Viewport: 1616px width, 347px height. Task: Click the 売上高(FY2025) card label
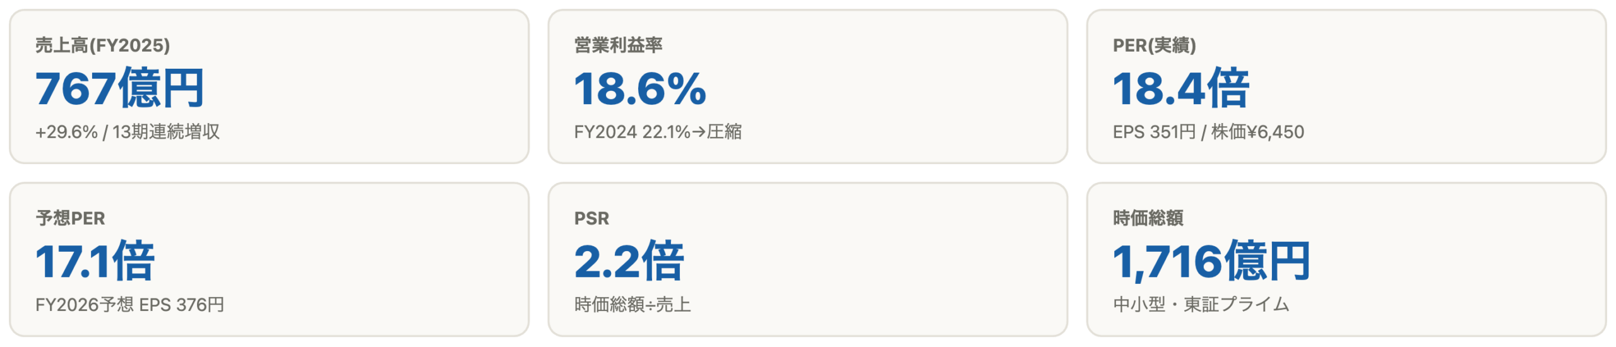pyautogui.click(x=102, y=45)
